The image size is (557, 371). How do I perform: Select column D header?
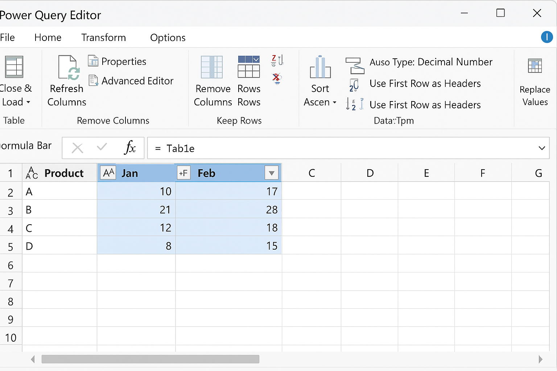pos(370,173)
